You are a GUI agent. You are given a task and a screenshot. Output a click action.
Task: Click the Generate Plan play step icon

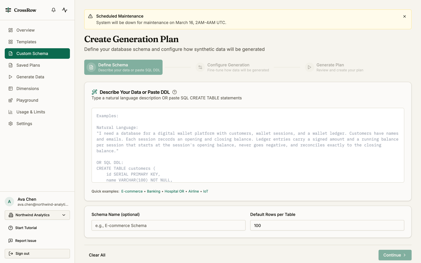coord(309,67)
